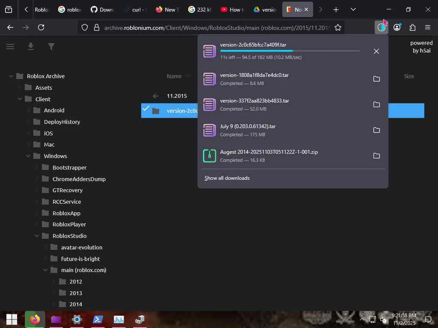Open the Mac folder in tree

pos(44,144)
